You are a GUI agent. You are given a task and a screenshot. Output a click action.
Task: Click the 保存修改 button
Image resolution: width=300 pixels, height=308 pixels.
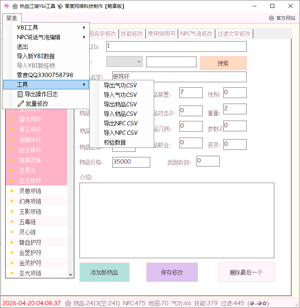(172, 272)
